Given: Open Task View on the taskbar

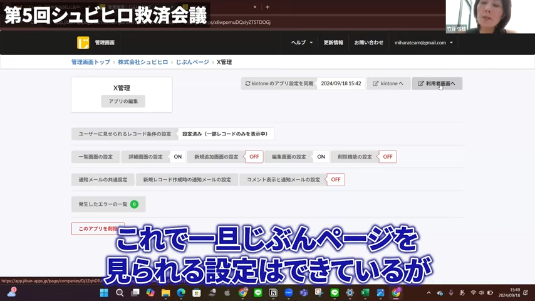Looking at the screenshot, I should click(x=135, y=293).
